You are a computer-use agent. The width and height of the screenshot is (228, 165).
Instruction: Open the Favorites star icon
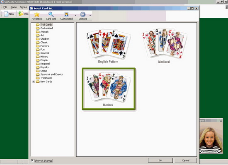click(37, 14)
